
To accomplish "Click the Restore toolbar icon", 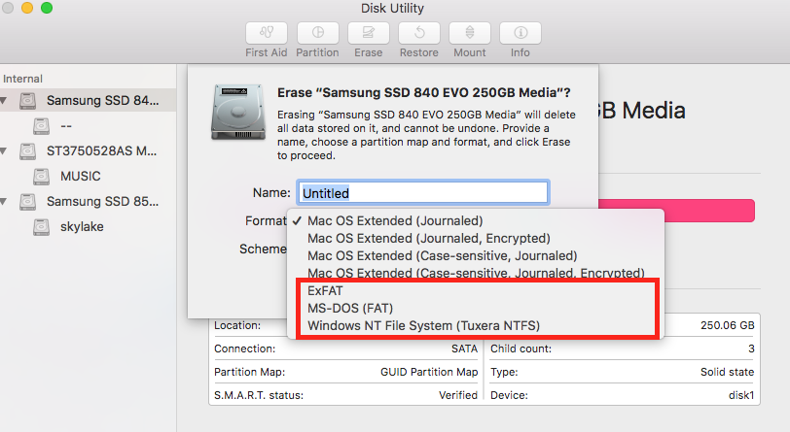I will click(x=419, y=33).
